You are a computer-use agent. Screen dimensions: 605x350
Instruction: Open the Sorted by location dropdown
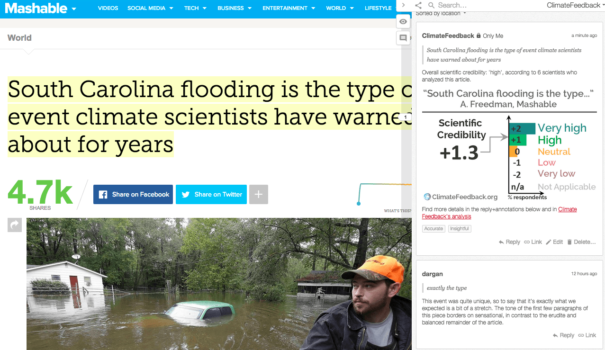[x=441, y=13]
